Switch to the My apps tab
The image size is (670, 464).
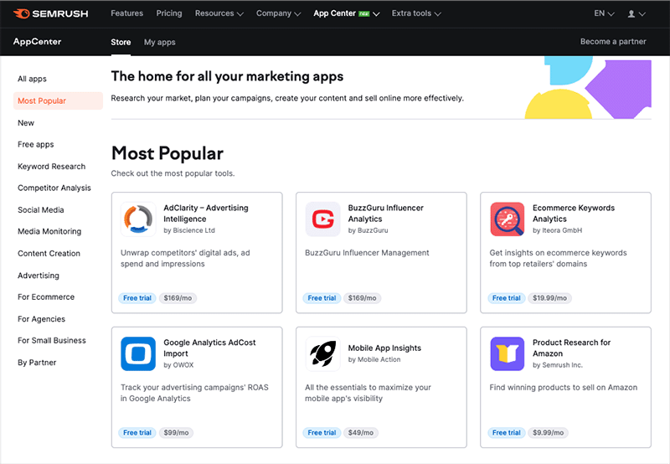pyautogui.click(x=159, y=43)
